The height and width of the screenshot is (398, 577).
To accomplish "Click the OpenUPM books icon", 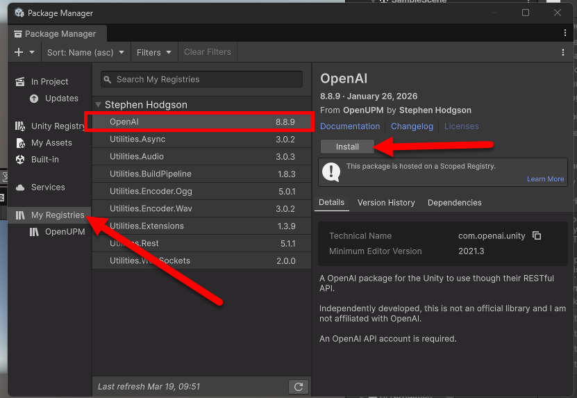I will (x=34, y=232).
